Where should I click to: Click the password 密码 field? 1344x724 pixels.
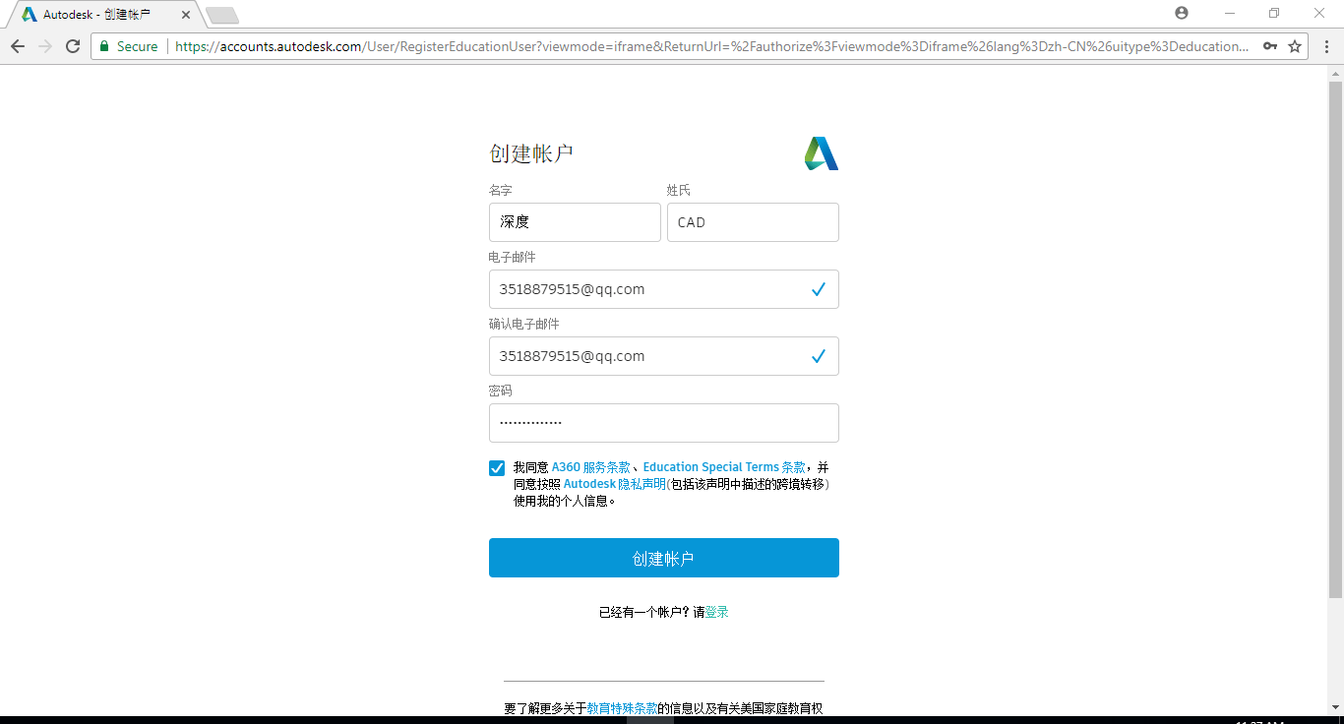click(664, 423)
